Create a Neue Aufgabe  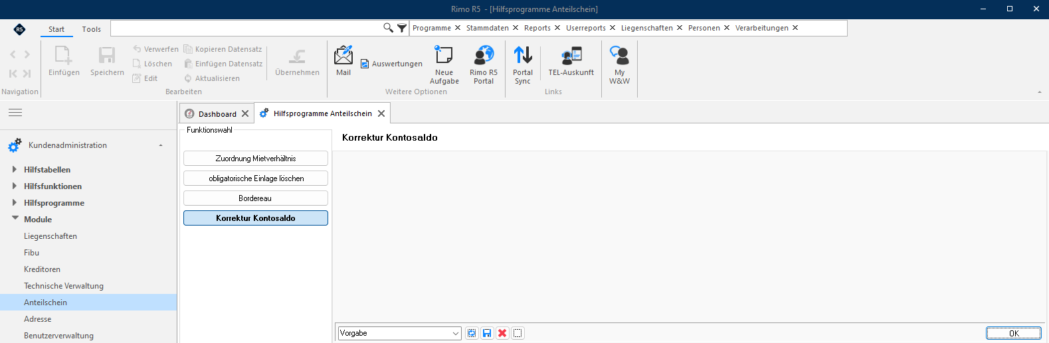pos(444,64)
